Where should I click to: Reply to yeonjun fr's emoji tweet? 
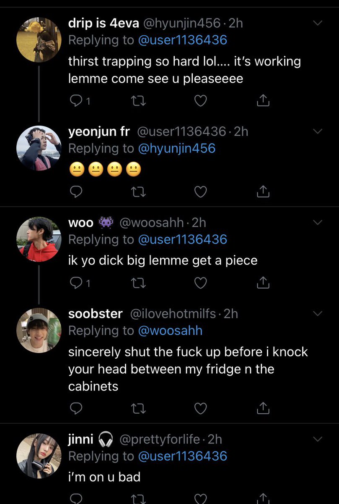(x=76, y=192)
